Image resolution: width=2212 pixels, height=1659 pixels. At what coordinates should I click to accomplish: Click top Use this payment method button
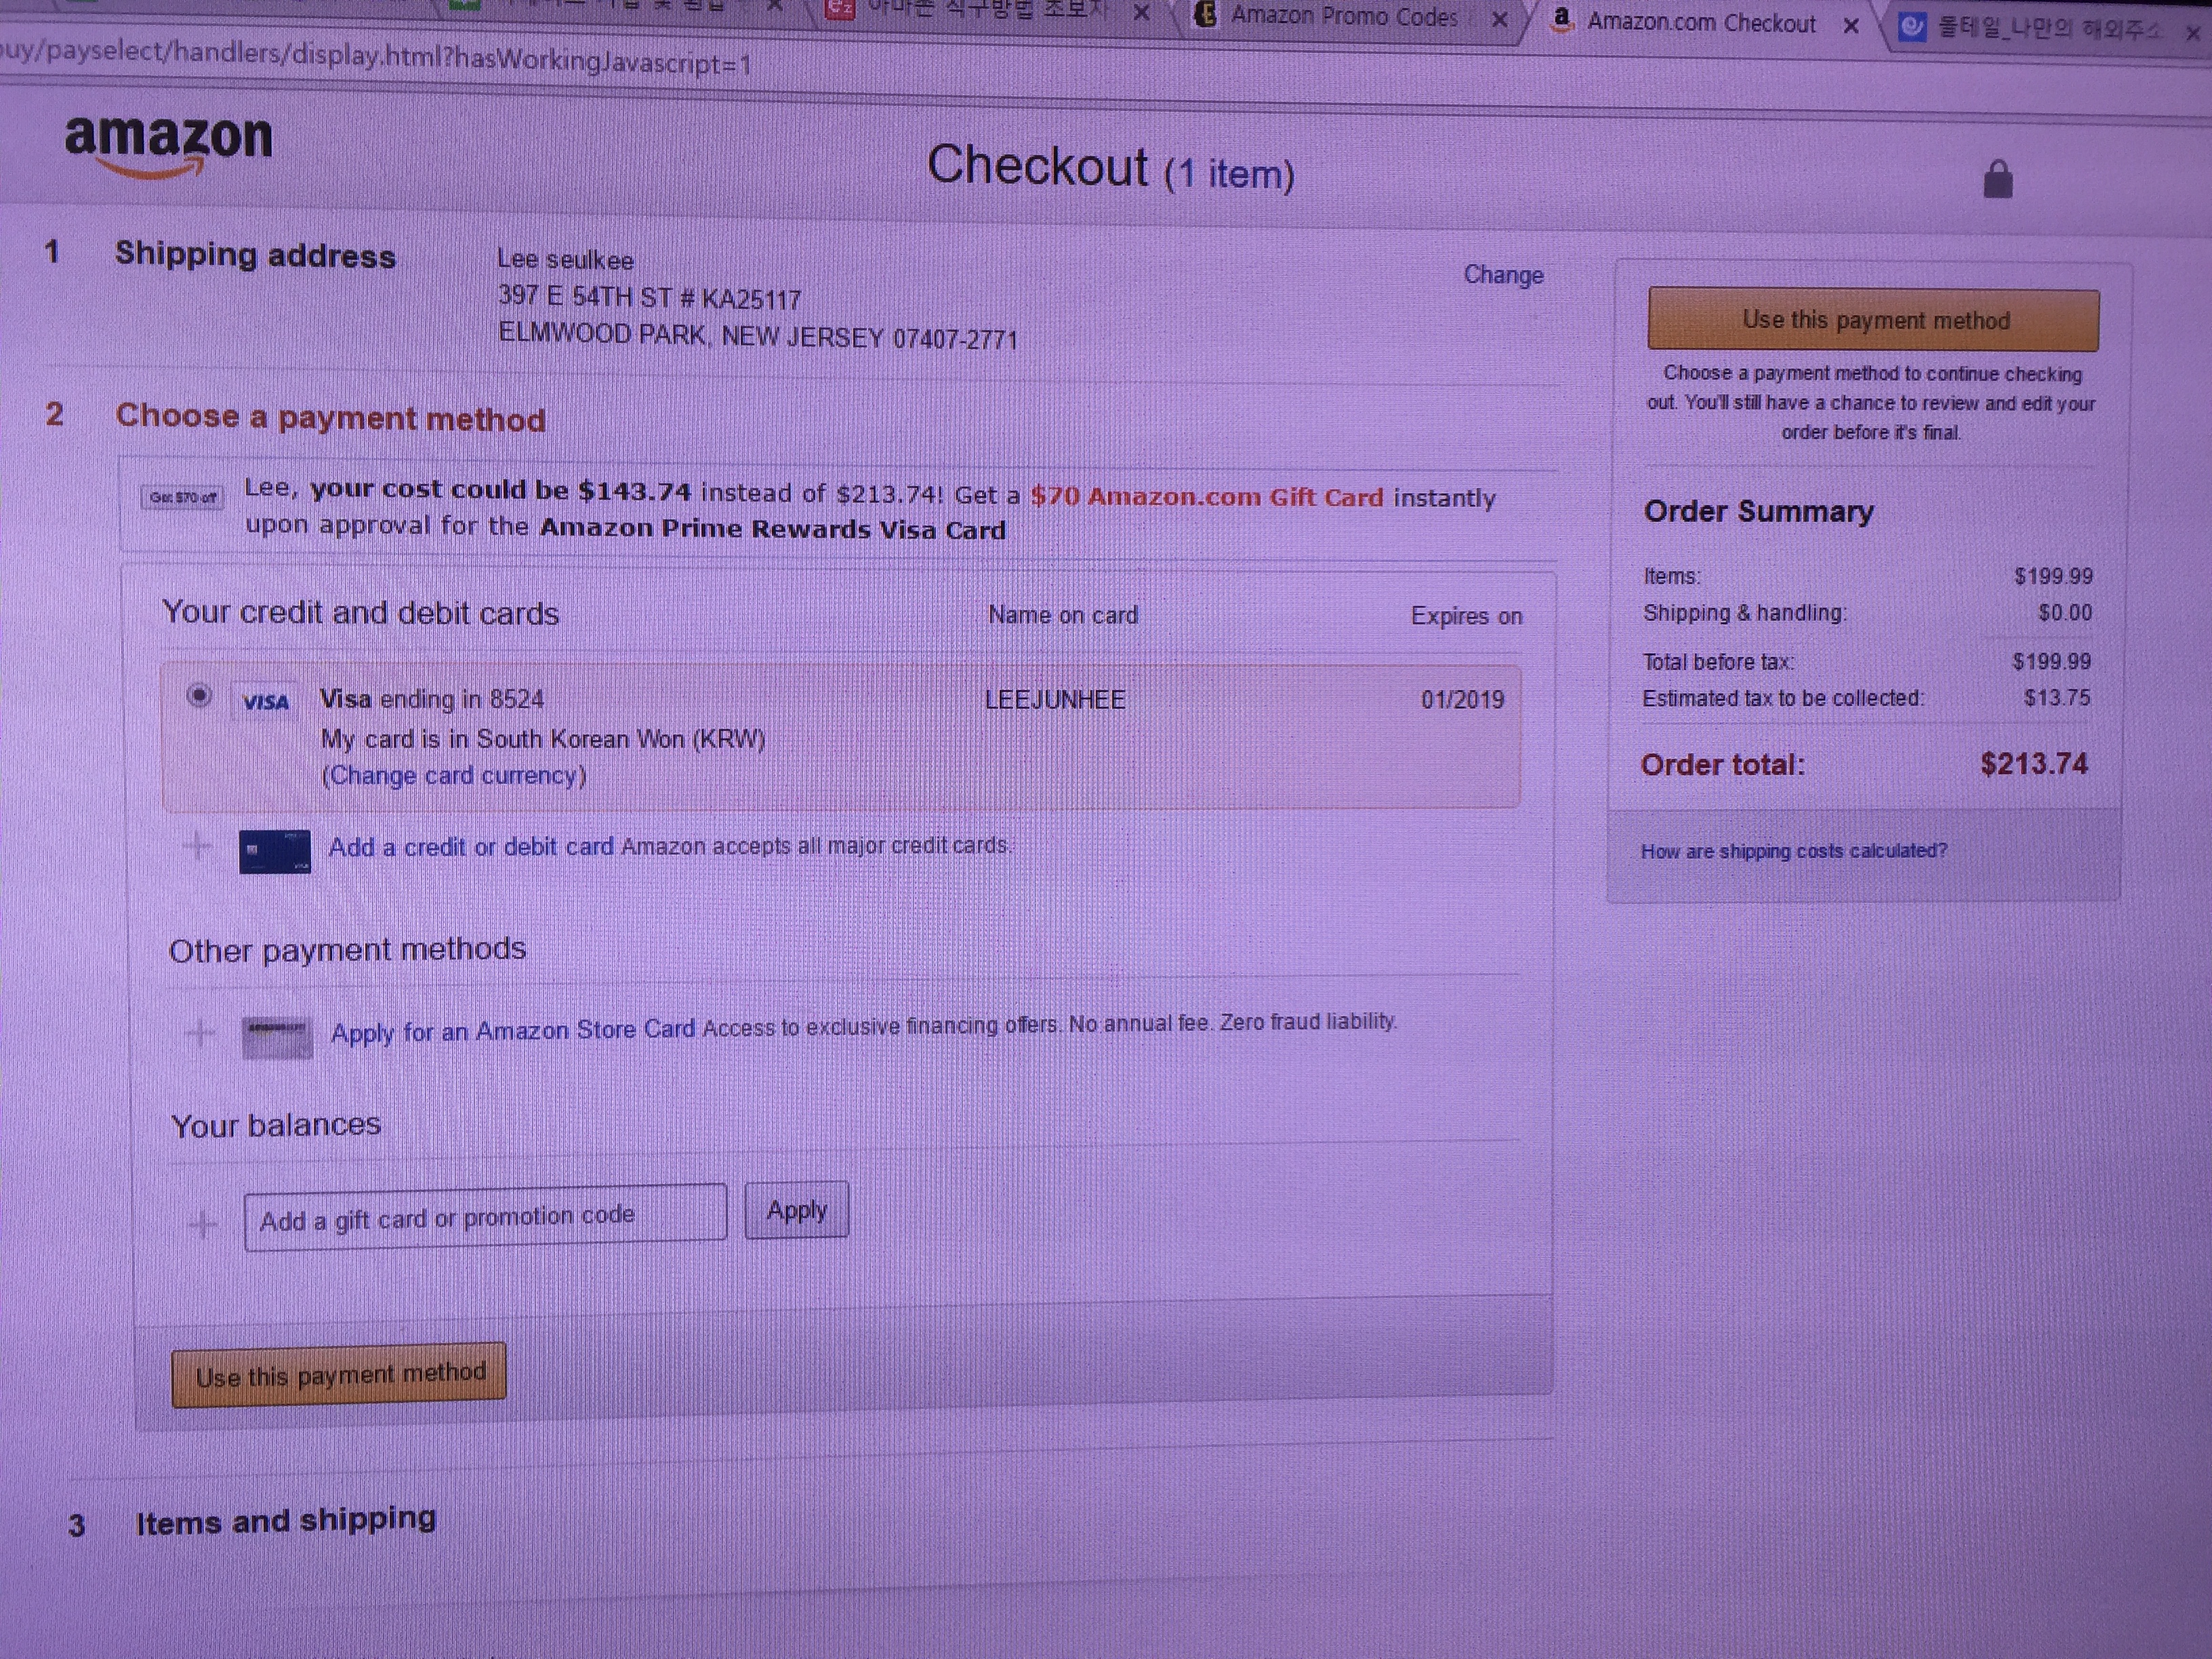pyautogui.click(x=1873, y=320)
